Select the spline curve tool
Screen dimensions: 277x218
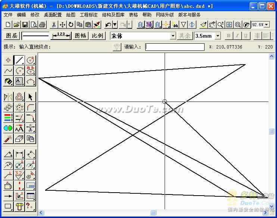click(x=8, y=71)
